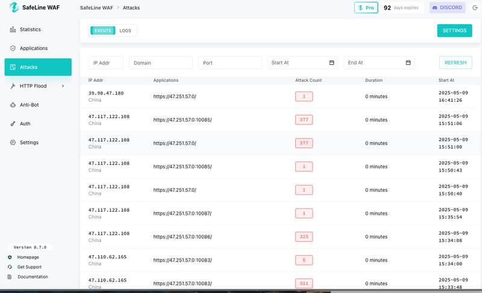Click the DISCORD button
The image size is (482, 293).
click(447, 8)
